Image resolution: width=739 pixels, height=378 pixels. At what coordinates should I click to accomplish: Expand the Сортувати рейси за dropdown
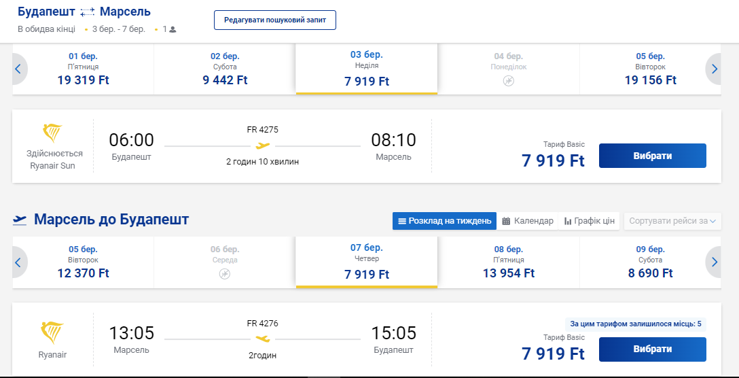coord(672,221)
